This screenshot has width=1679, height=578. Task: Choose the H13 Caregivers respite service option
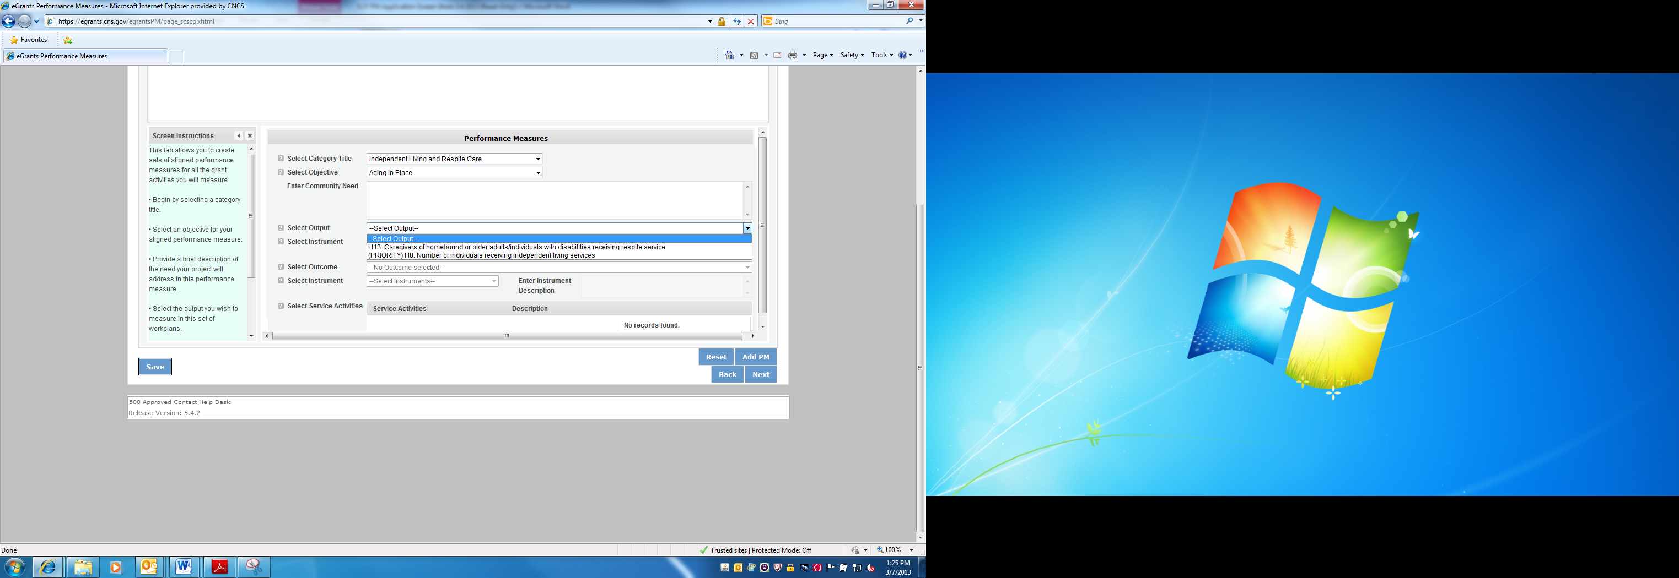(516, 247)
